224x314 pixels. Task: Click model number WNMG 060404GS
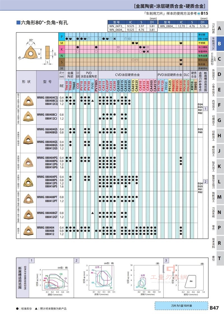tap(47, 129)
